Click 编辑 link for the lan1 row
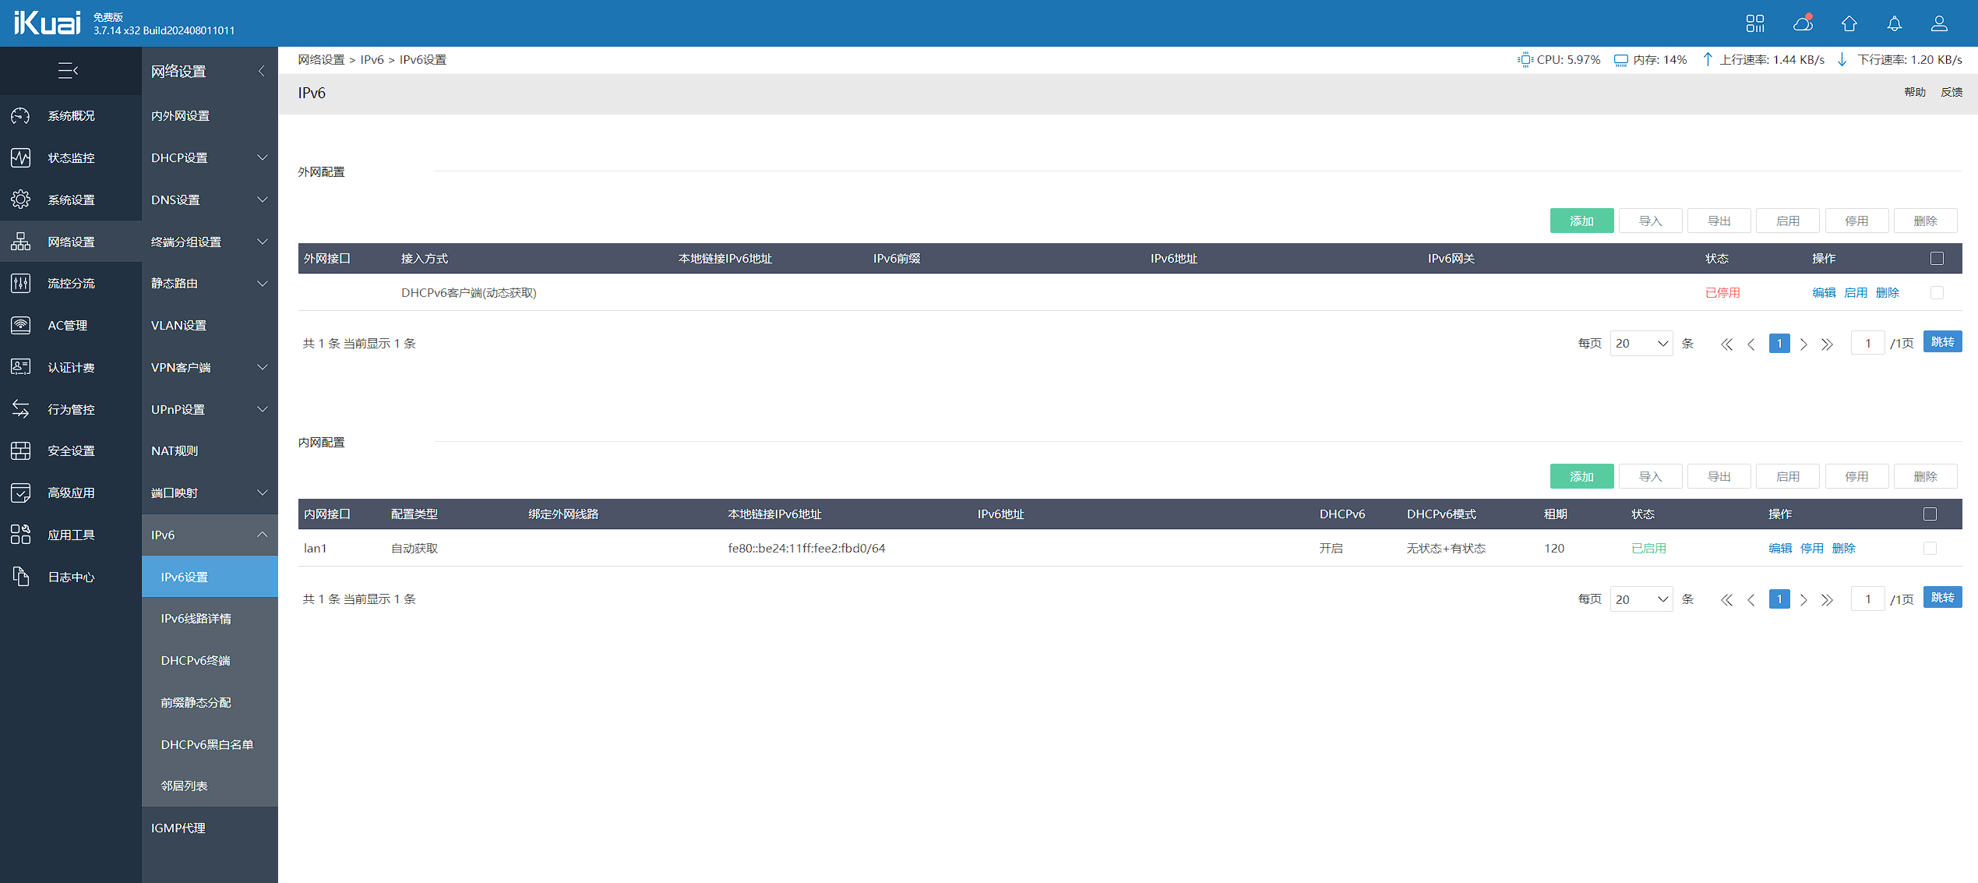This screenshot has height=883, width=1978. (1779, 549)
